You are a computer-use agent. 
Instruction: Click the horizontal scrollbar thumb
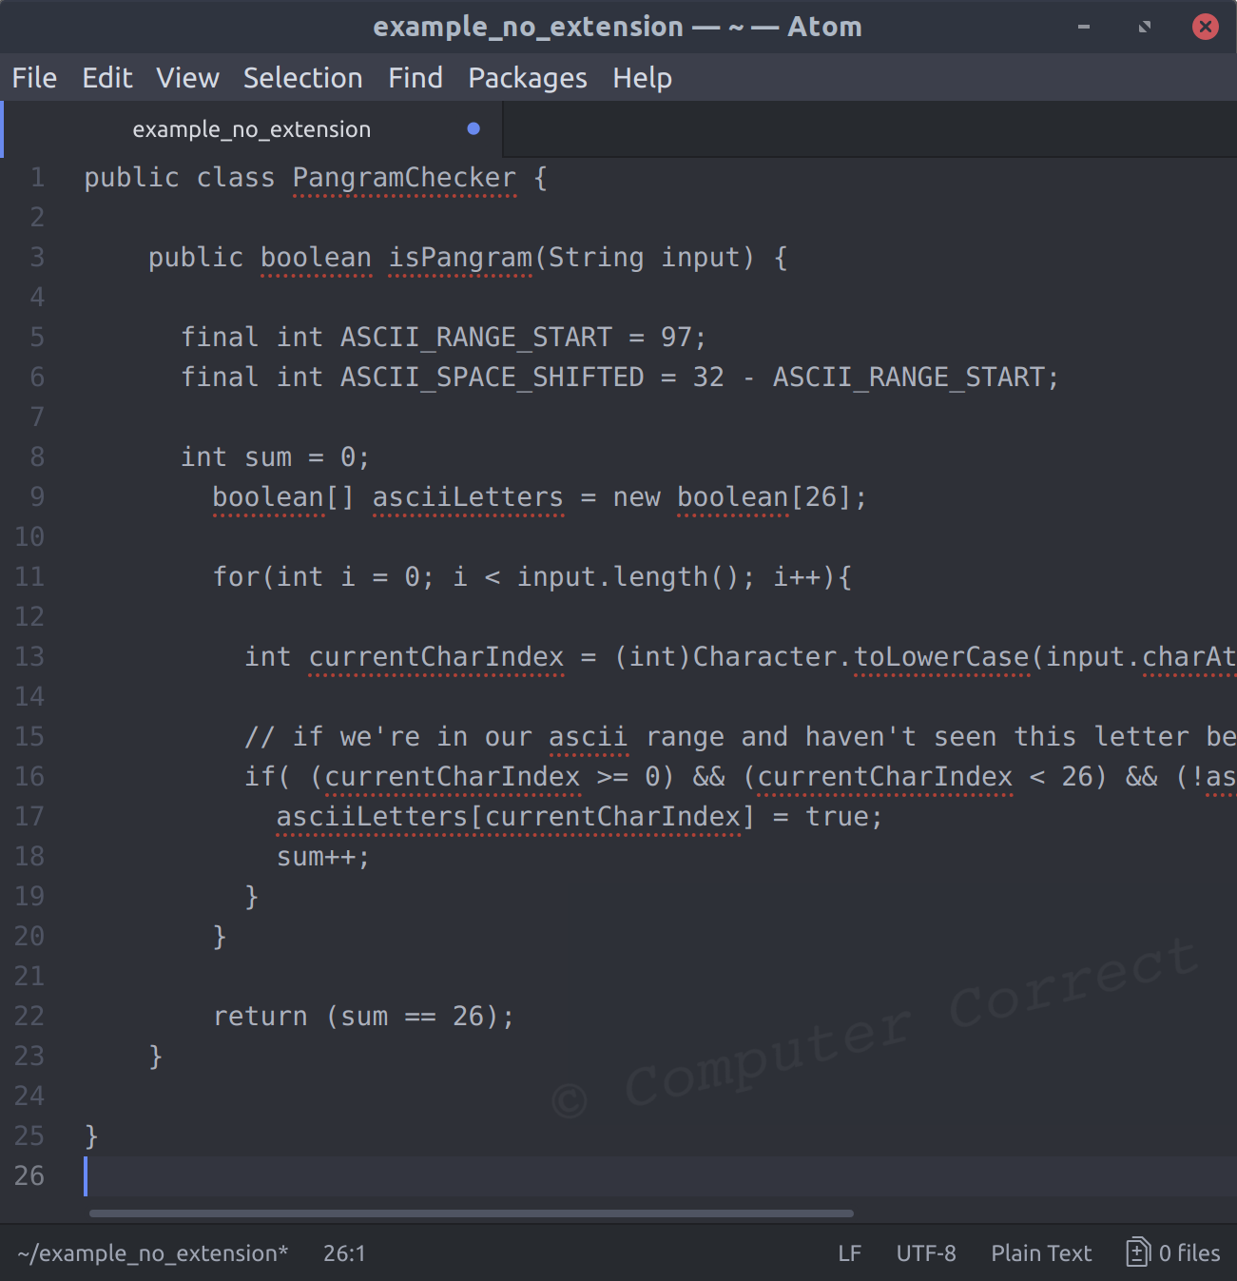(x=471, y=1213)
